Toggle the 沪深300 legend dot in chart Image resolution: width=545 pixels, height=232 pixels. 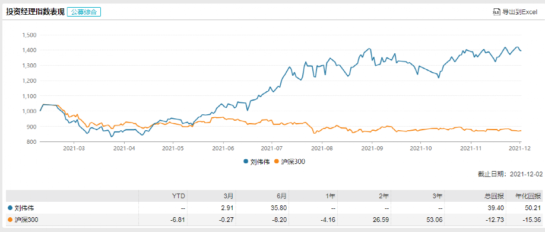tap(276, 162)
